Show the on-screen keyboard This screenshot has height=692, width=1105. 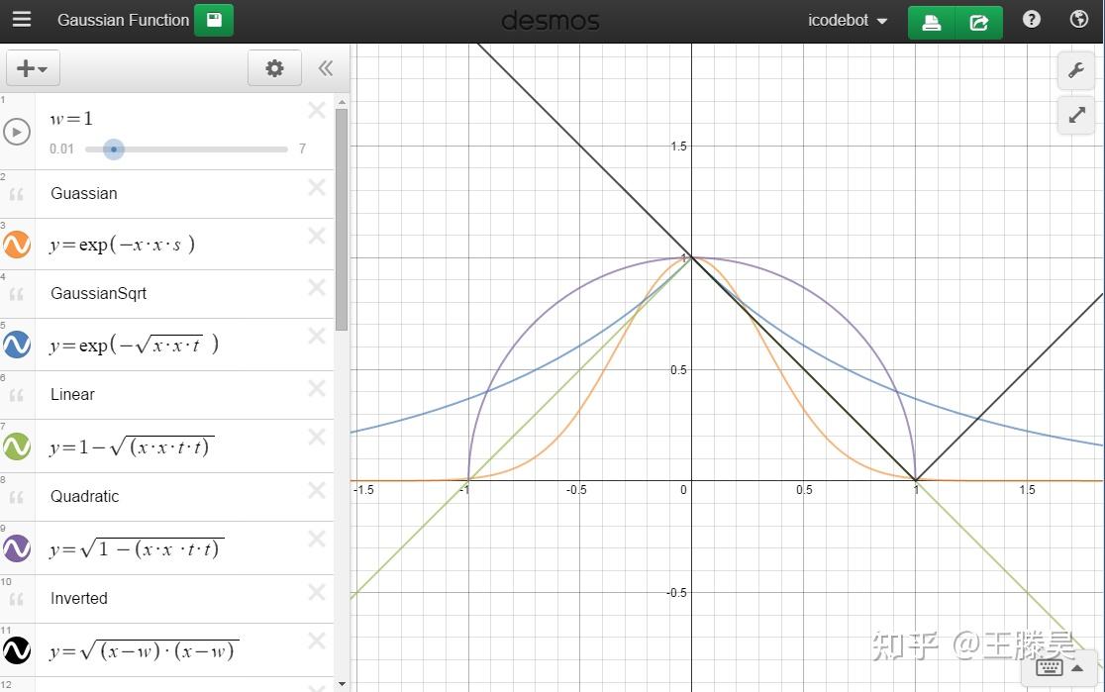tap(1049, 667)
